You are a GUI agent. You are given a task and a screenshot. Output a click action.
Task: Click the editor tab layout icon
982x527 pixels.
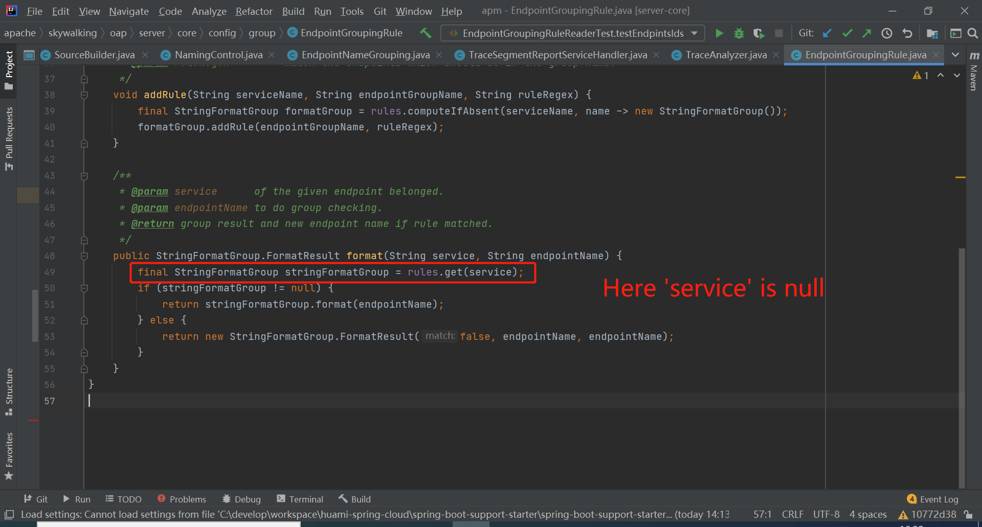point(29,55)
